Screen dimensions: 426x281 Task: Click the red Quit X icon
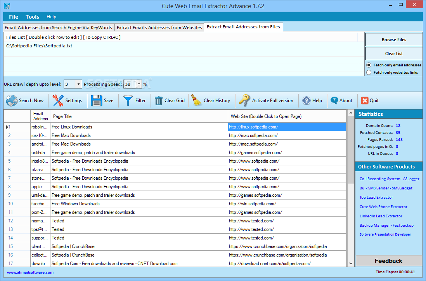point(365,101)
